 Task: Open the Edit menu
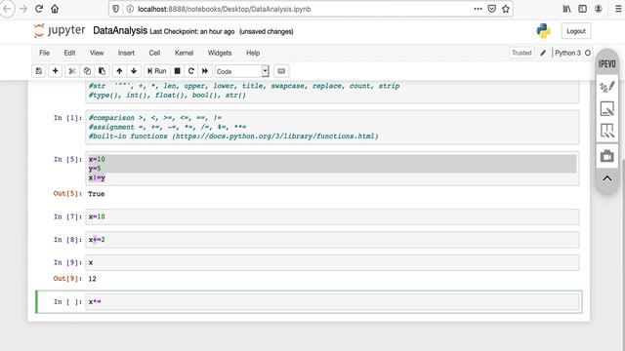(x=69, y=53)
